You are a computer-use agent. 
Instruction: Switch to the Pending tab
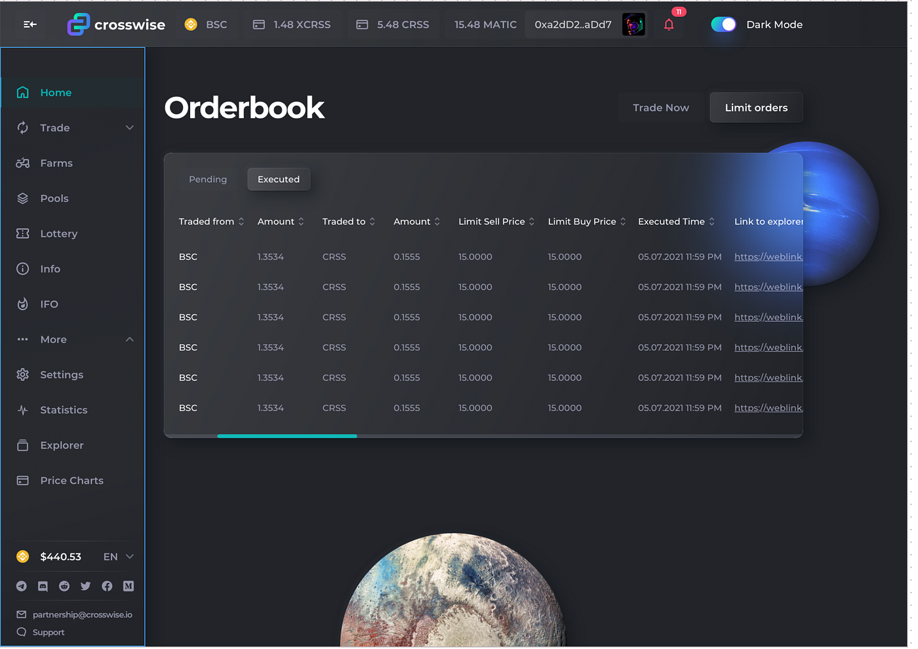coord(208,179)
